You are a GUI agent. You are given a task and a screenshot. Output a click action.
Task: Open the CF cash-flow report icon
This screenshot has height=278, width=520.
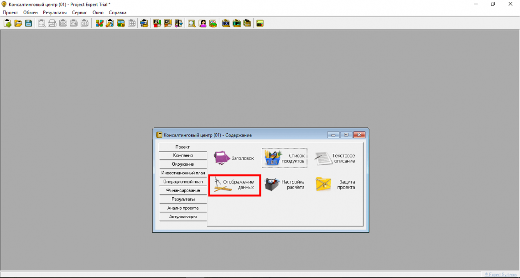coord(168,23)
